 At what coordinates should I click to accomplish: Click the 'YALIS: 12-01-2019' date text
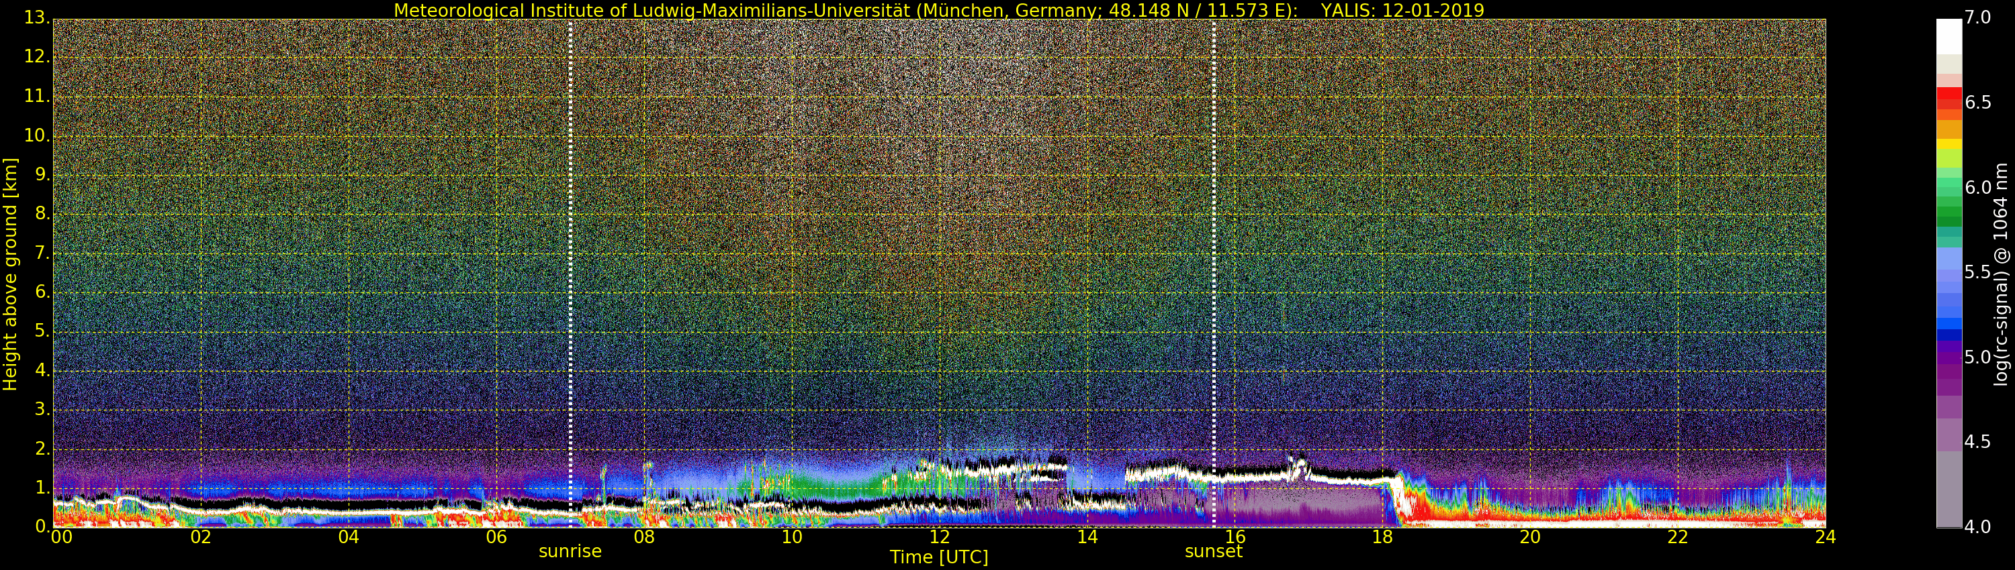click(x=1402, y=10)
